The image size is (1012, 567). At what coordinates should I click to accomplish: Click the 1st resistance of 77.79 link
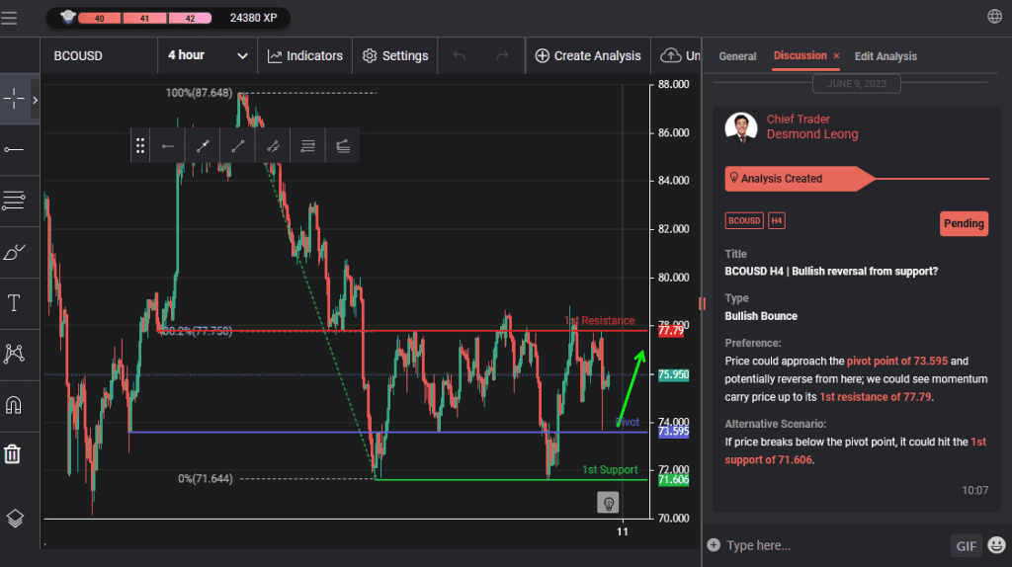(876, 397)
